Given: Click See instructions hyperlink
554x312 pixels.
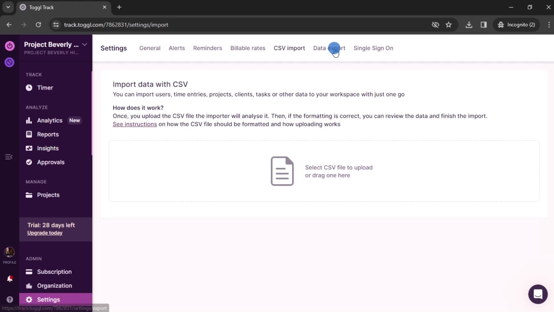Looking at the screenshot, I should click(135, 124).
